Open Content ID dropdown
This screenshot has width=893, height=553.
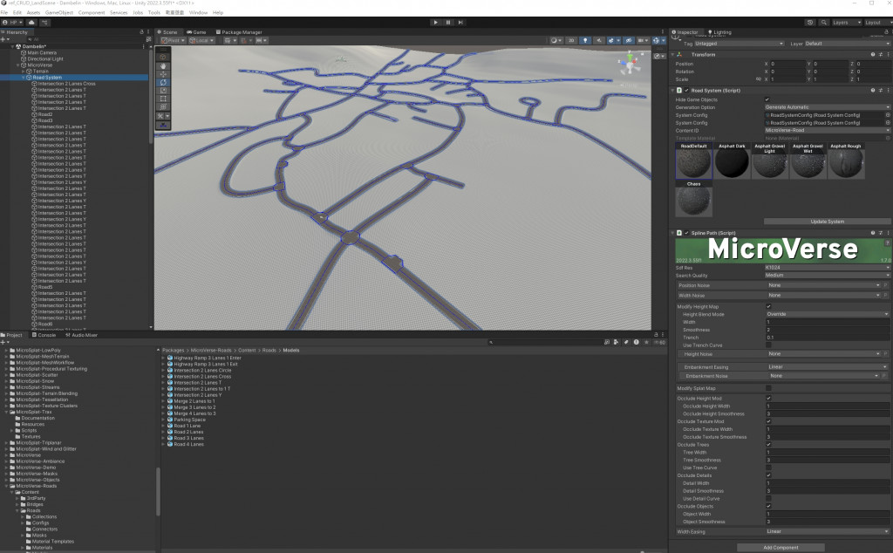click(x=827, y=131)
